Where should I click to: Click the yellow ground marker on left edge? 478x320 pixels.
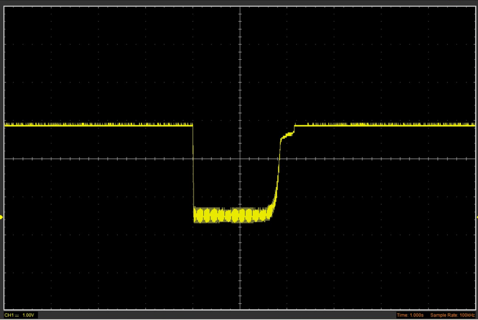click(2, 217)
